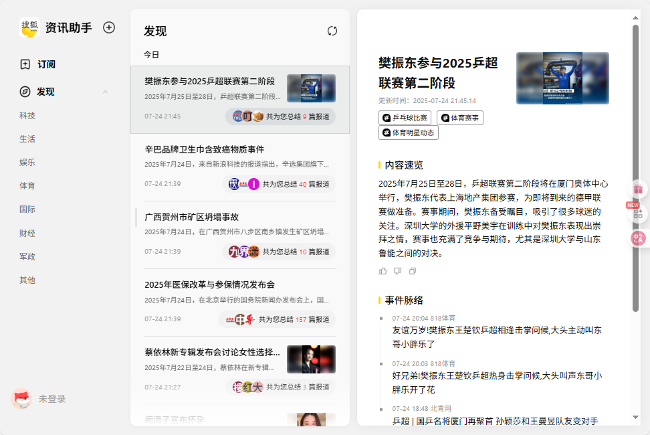This screenshot has height=435, width=650.
Task: Click the 未登录 login link
Action: [52, 399]
